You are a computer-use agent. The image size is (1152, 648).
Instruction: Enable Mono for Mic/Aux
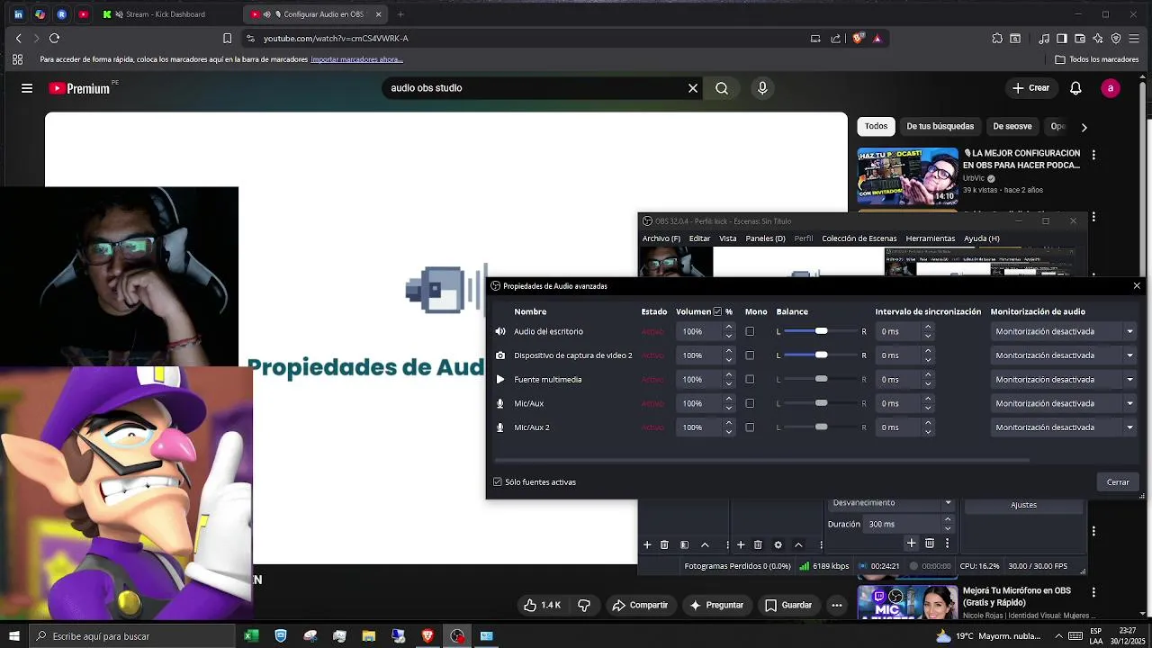coord(750,403)
